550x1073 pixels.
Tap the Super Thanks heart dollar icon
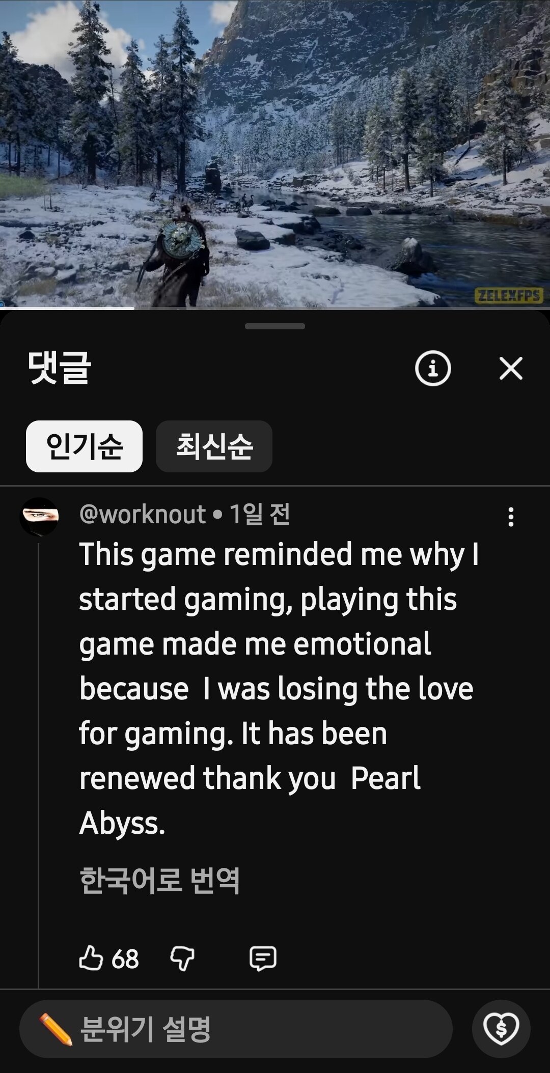pyautogui.click(x=501, y=1029)
